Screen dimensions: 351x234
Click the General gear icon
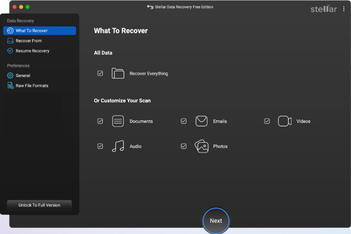point(10,75)
